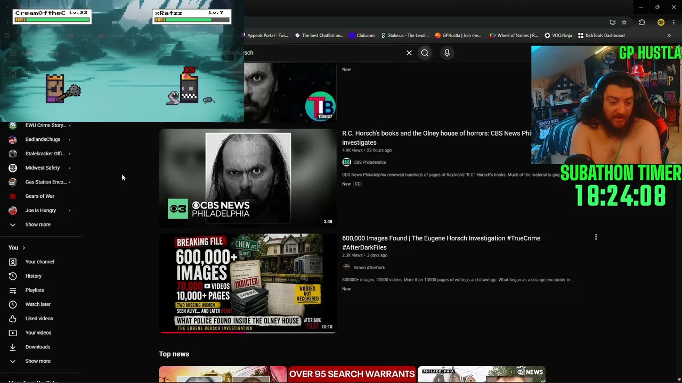Open Joe is Hungry subscription

[41, 210]
